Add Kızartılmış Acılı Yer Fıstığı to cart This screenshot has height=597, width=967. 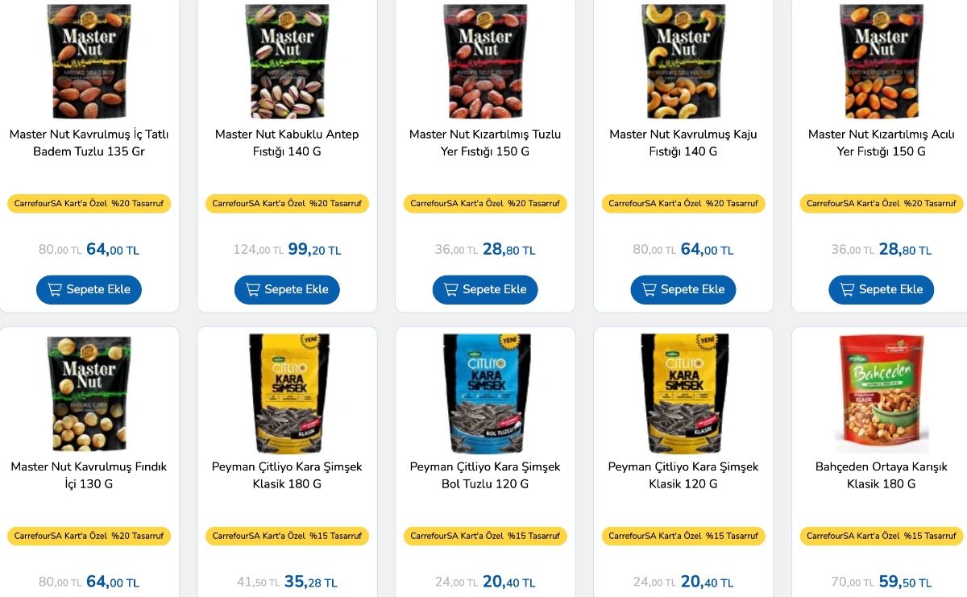pyautogui.click(x=882, y=289)
